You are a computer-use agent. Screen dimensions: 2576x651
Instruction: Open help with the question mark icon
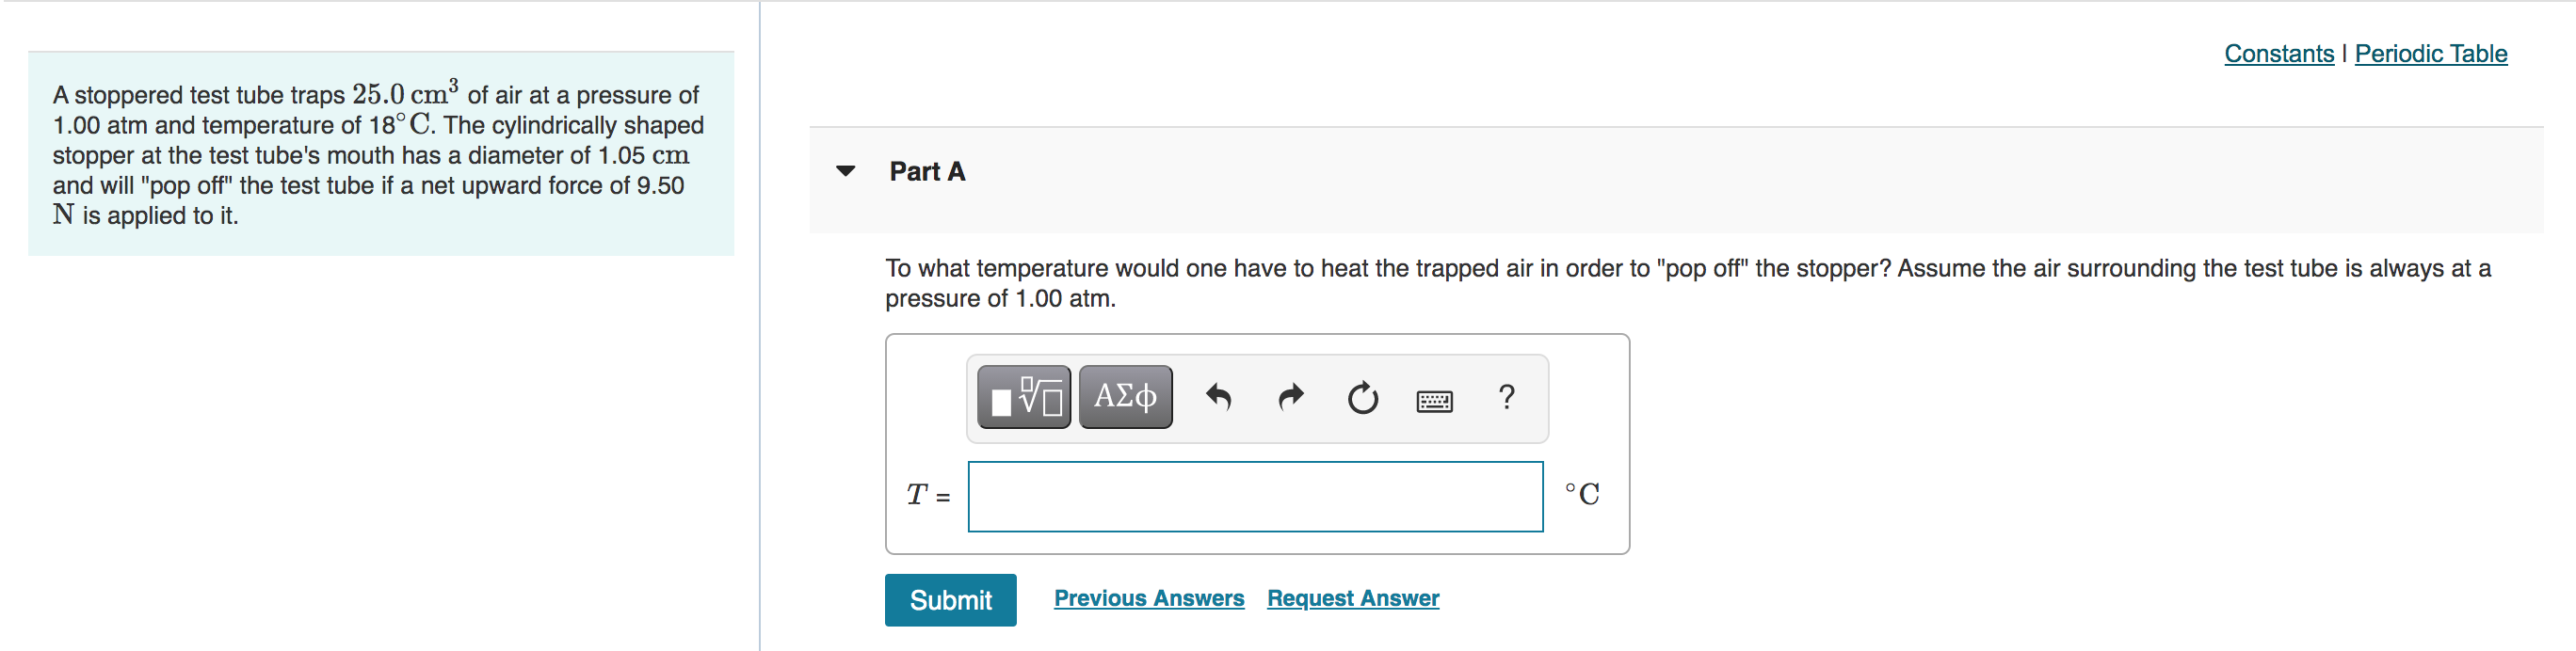click(x=1506, y=397)
